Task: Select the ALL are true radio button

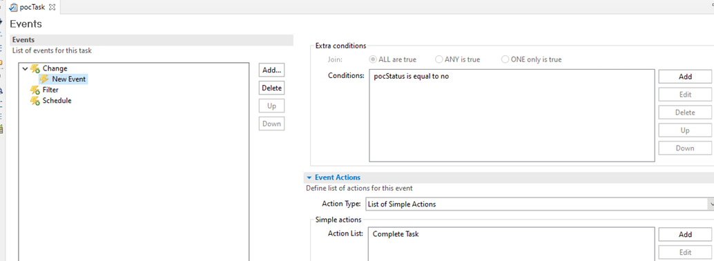Action: tap(372, 59)
